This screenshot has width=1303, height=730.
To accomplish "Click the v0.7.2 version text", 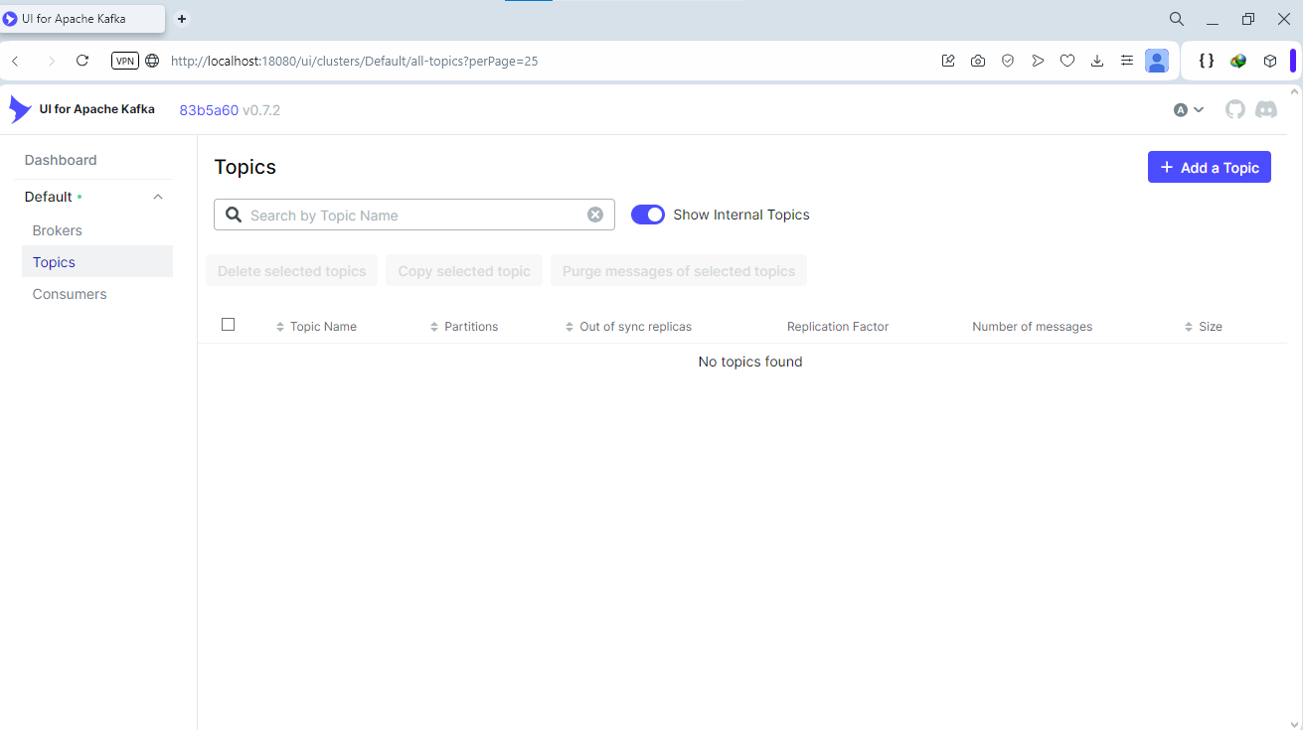I will [x=261, y=110].
